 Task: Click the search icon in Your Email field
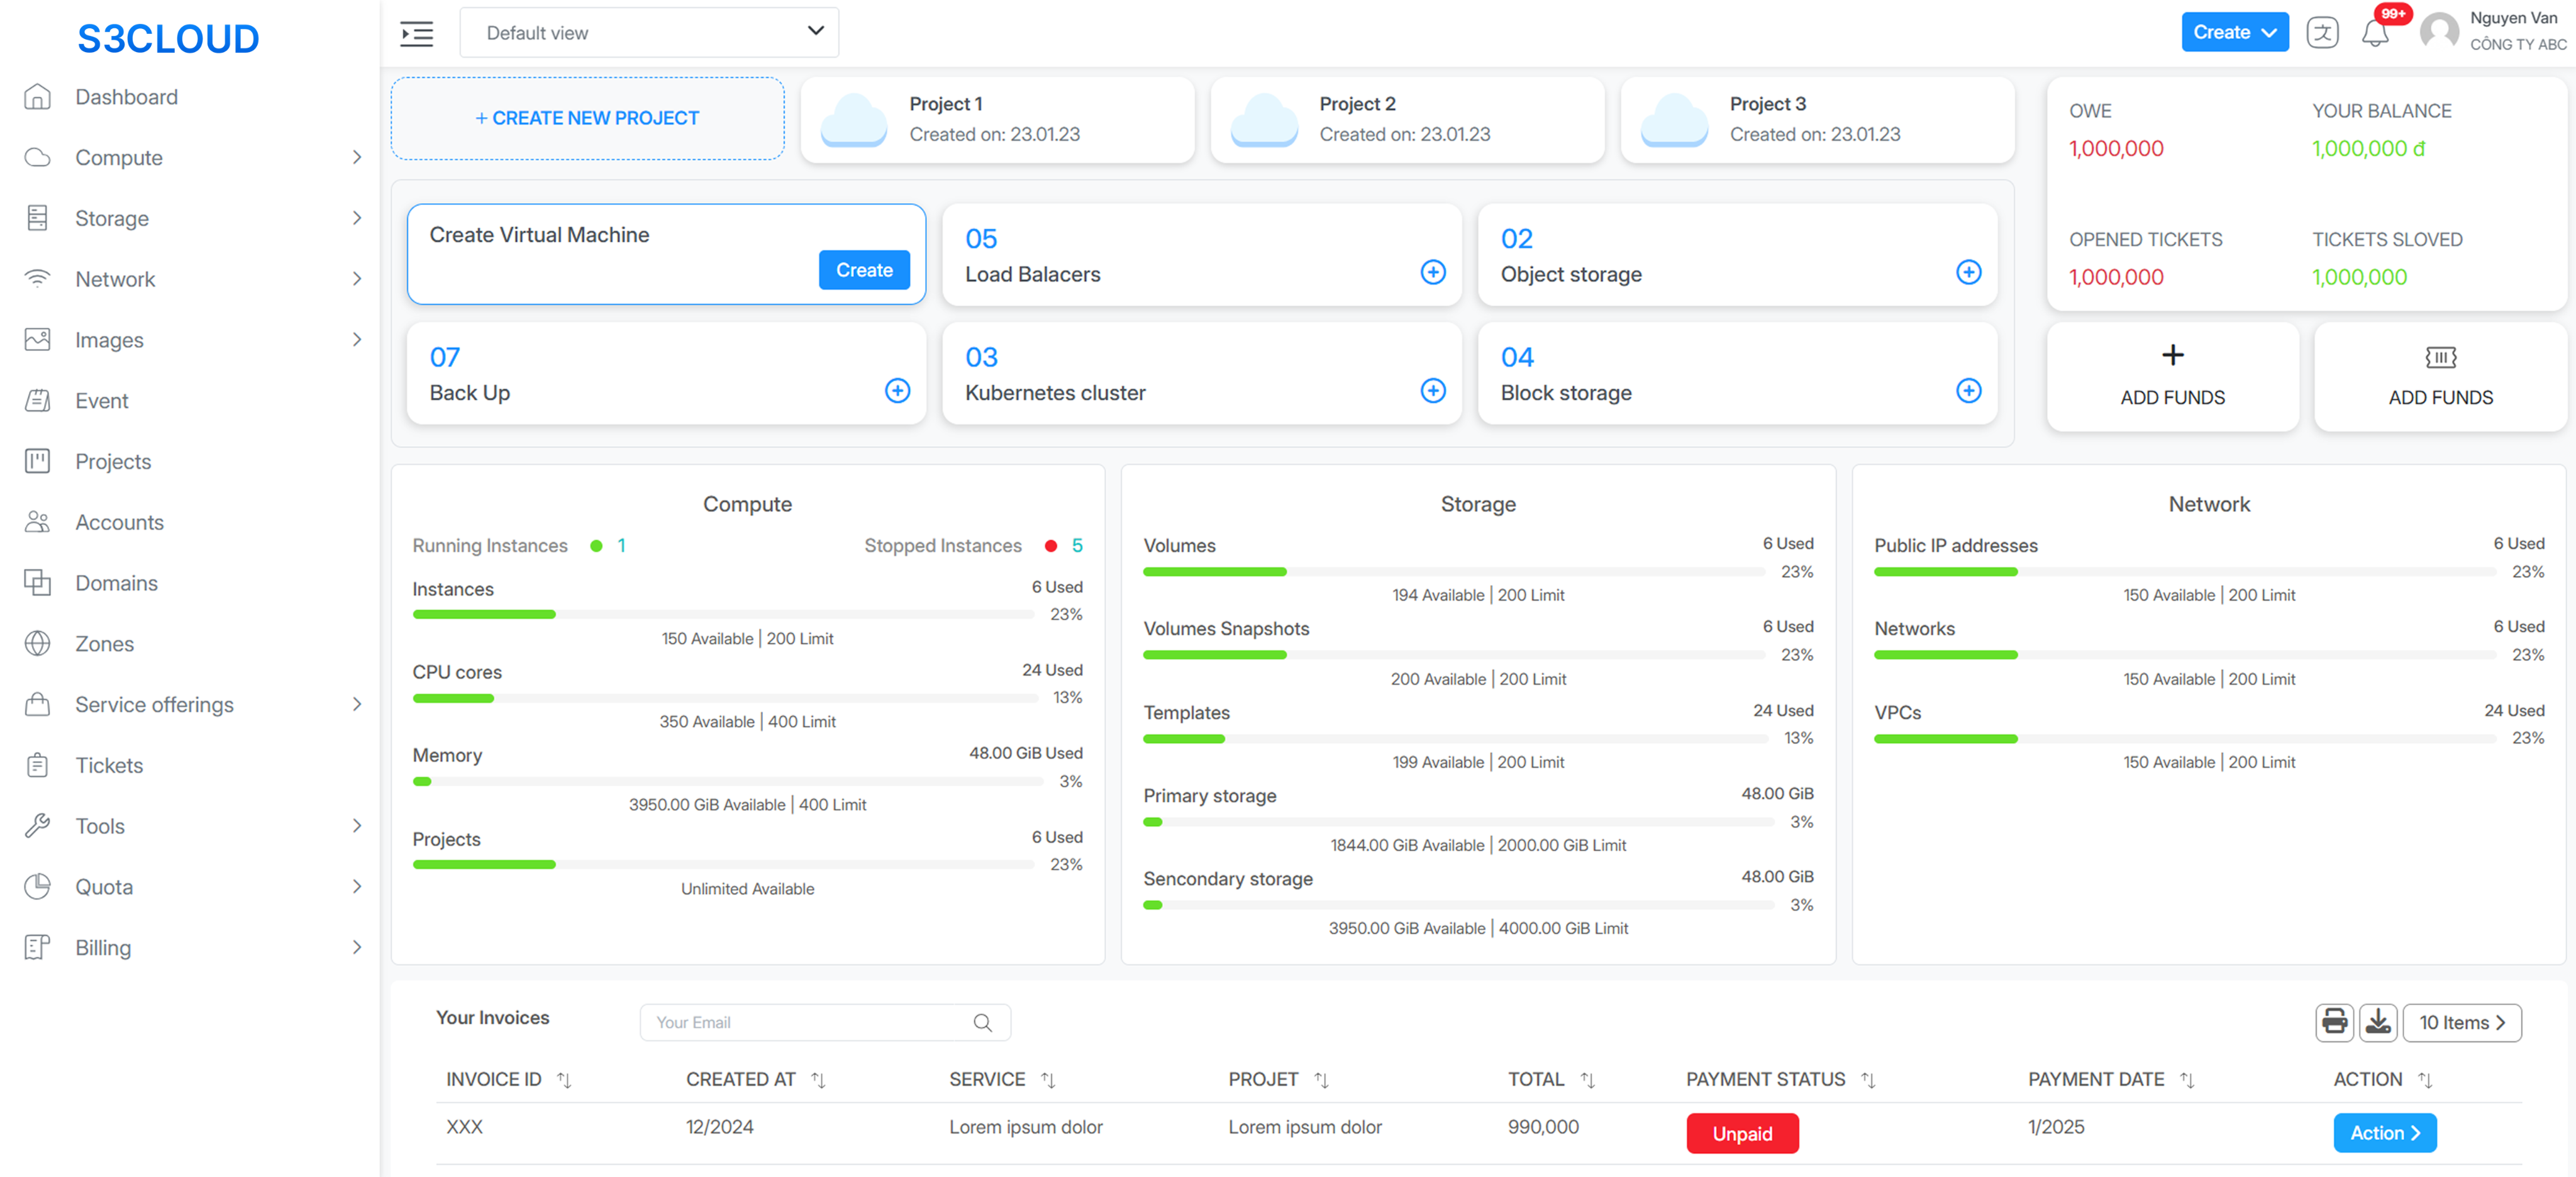pyautogui.click(x=982, y=1023)
